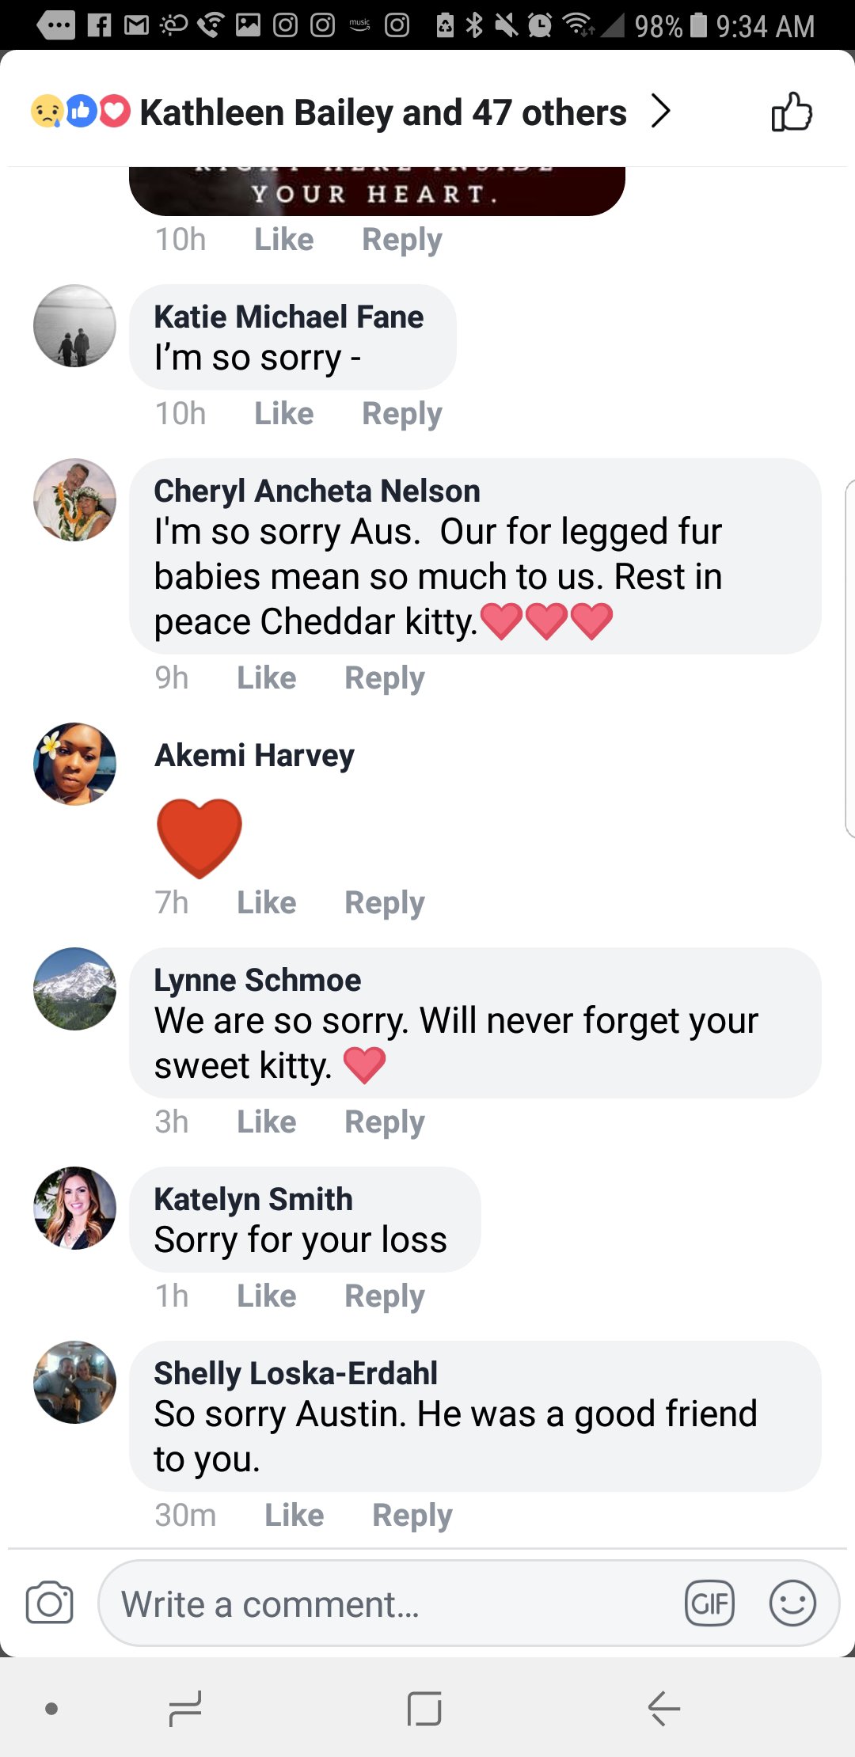This screenshot has width=855, height=1757.
Task: Tap the thumbs-up like icon at top right
Action: (x=792, y=112)
